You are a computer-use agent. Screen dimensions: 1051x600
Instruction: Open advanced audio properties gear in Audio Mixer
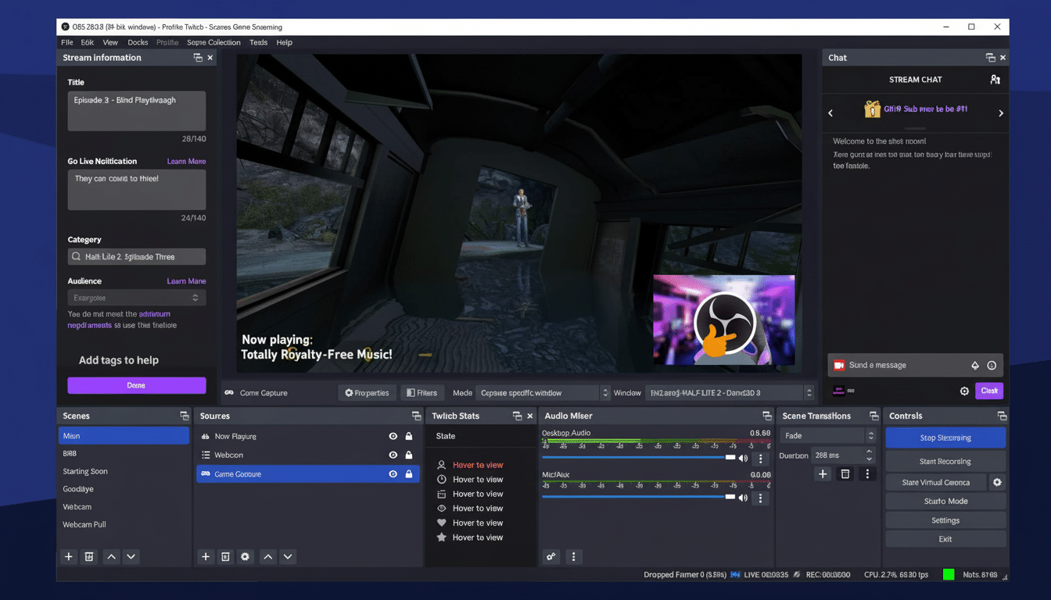[x=551, y=556]
